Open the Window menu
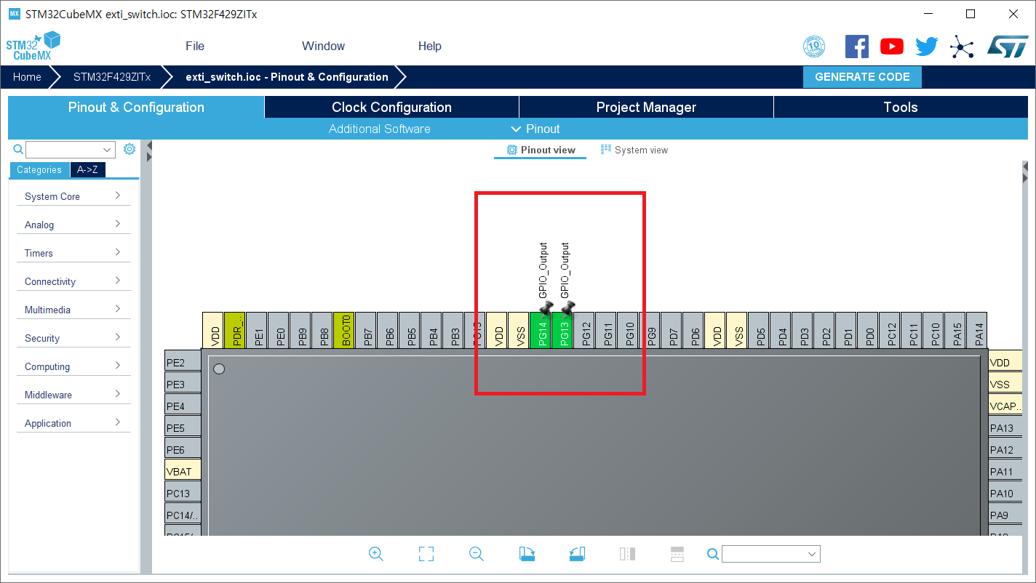The height and width of the screenshot is (583, 1036). [323, 46]
